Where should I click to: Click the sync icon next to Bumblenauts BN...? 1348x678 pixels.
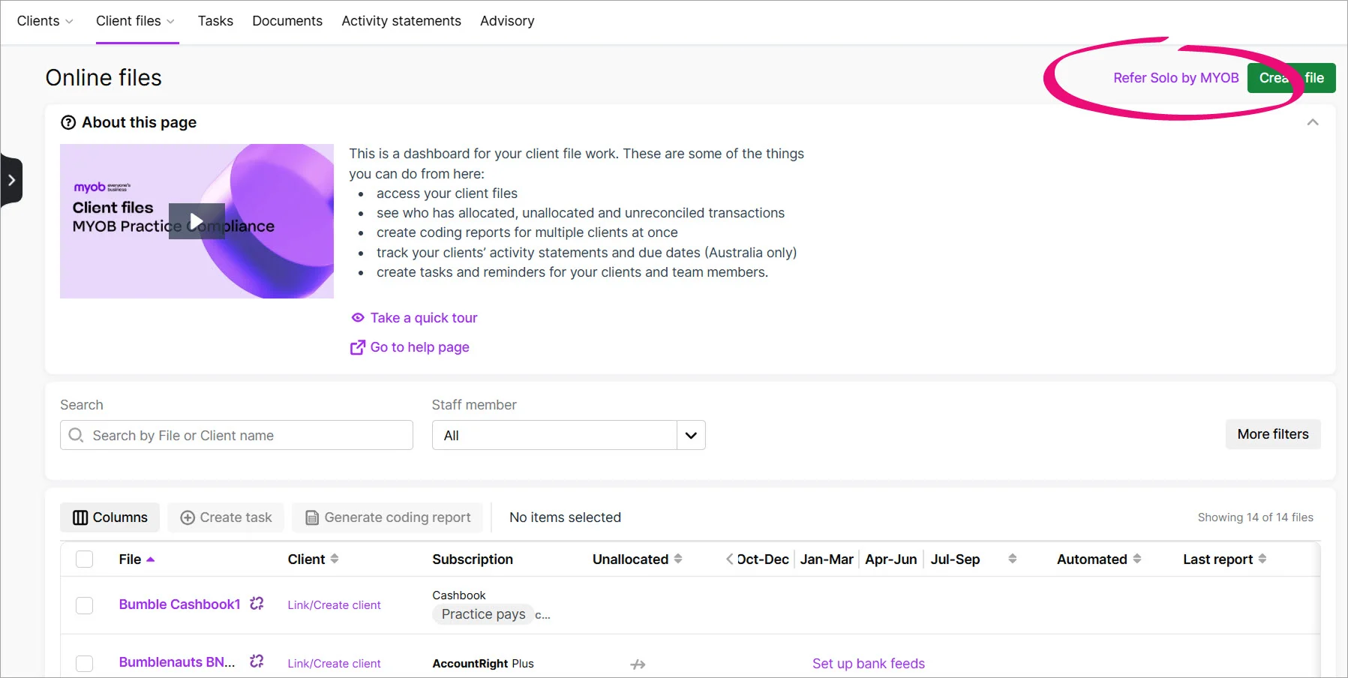257,661
